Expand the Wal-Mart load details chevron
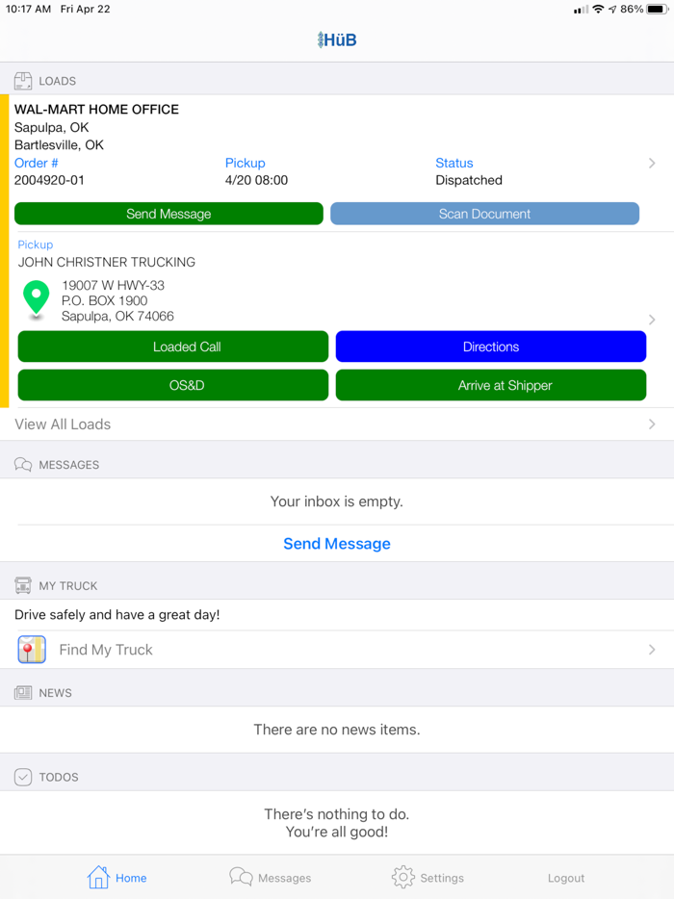The height and width of the screenshot is (899, 674). coord(652,164)
